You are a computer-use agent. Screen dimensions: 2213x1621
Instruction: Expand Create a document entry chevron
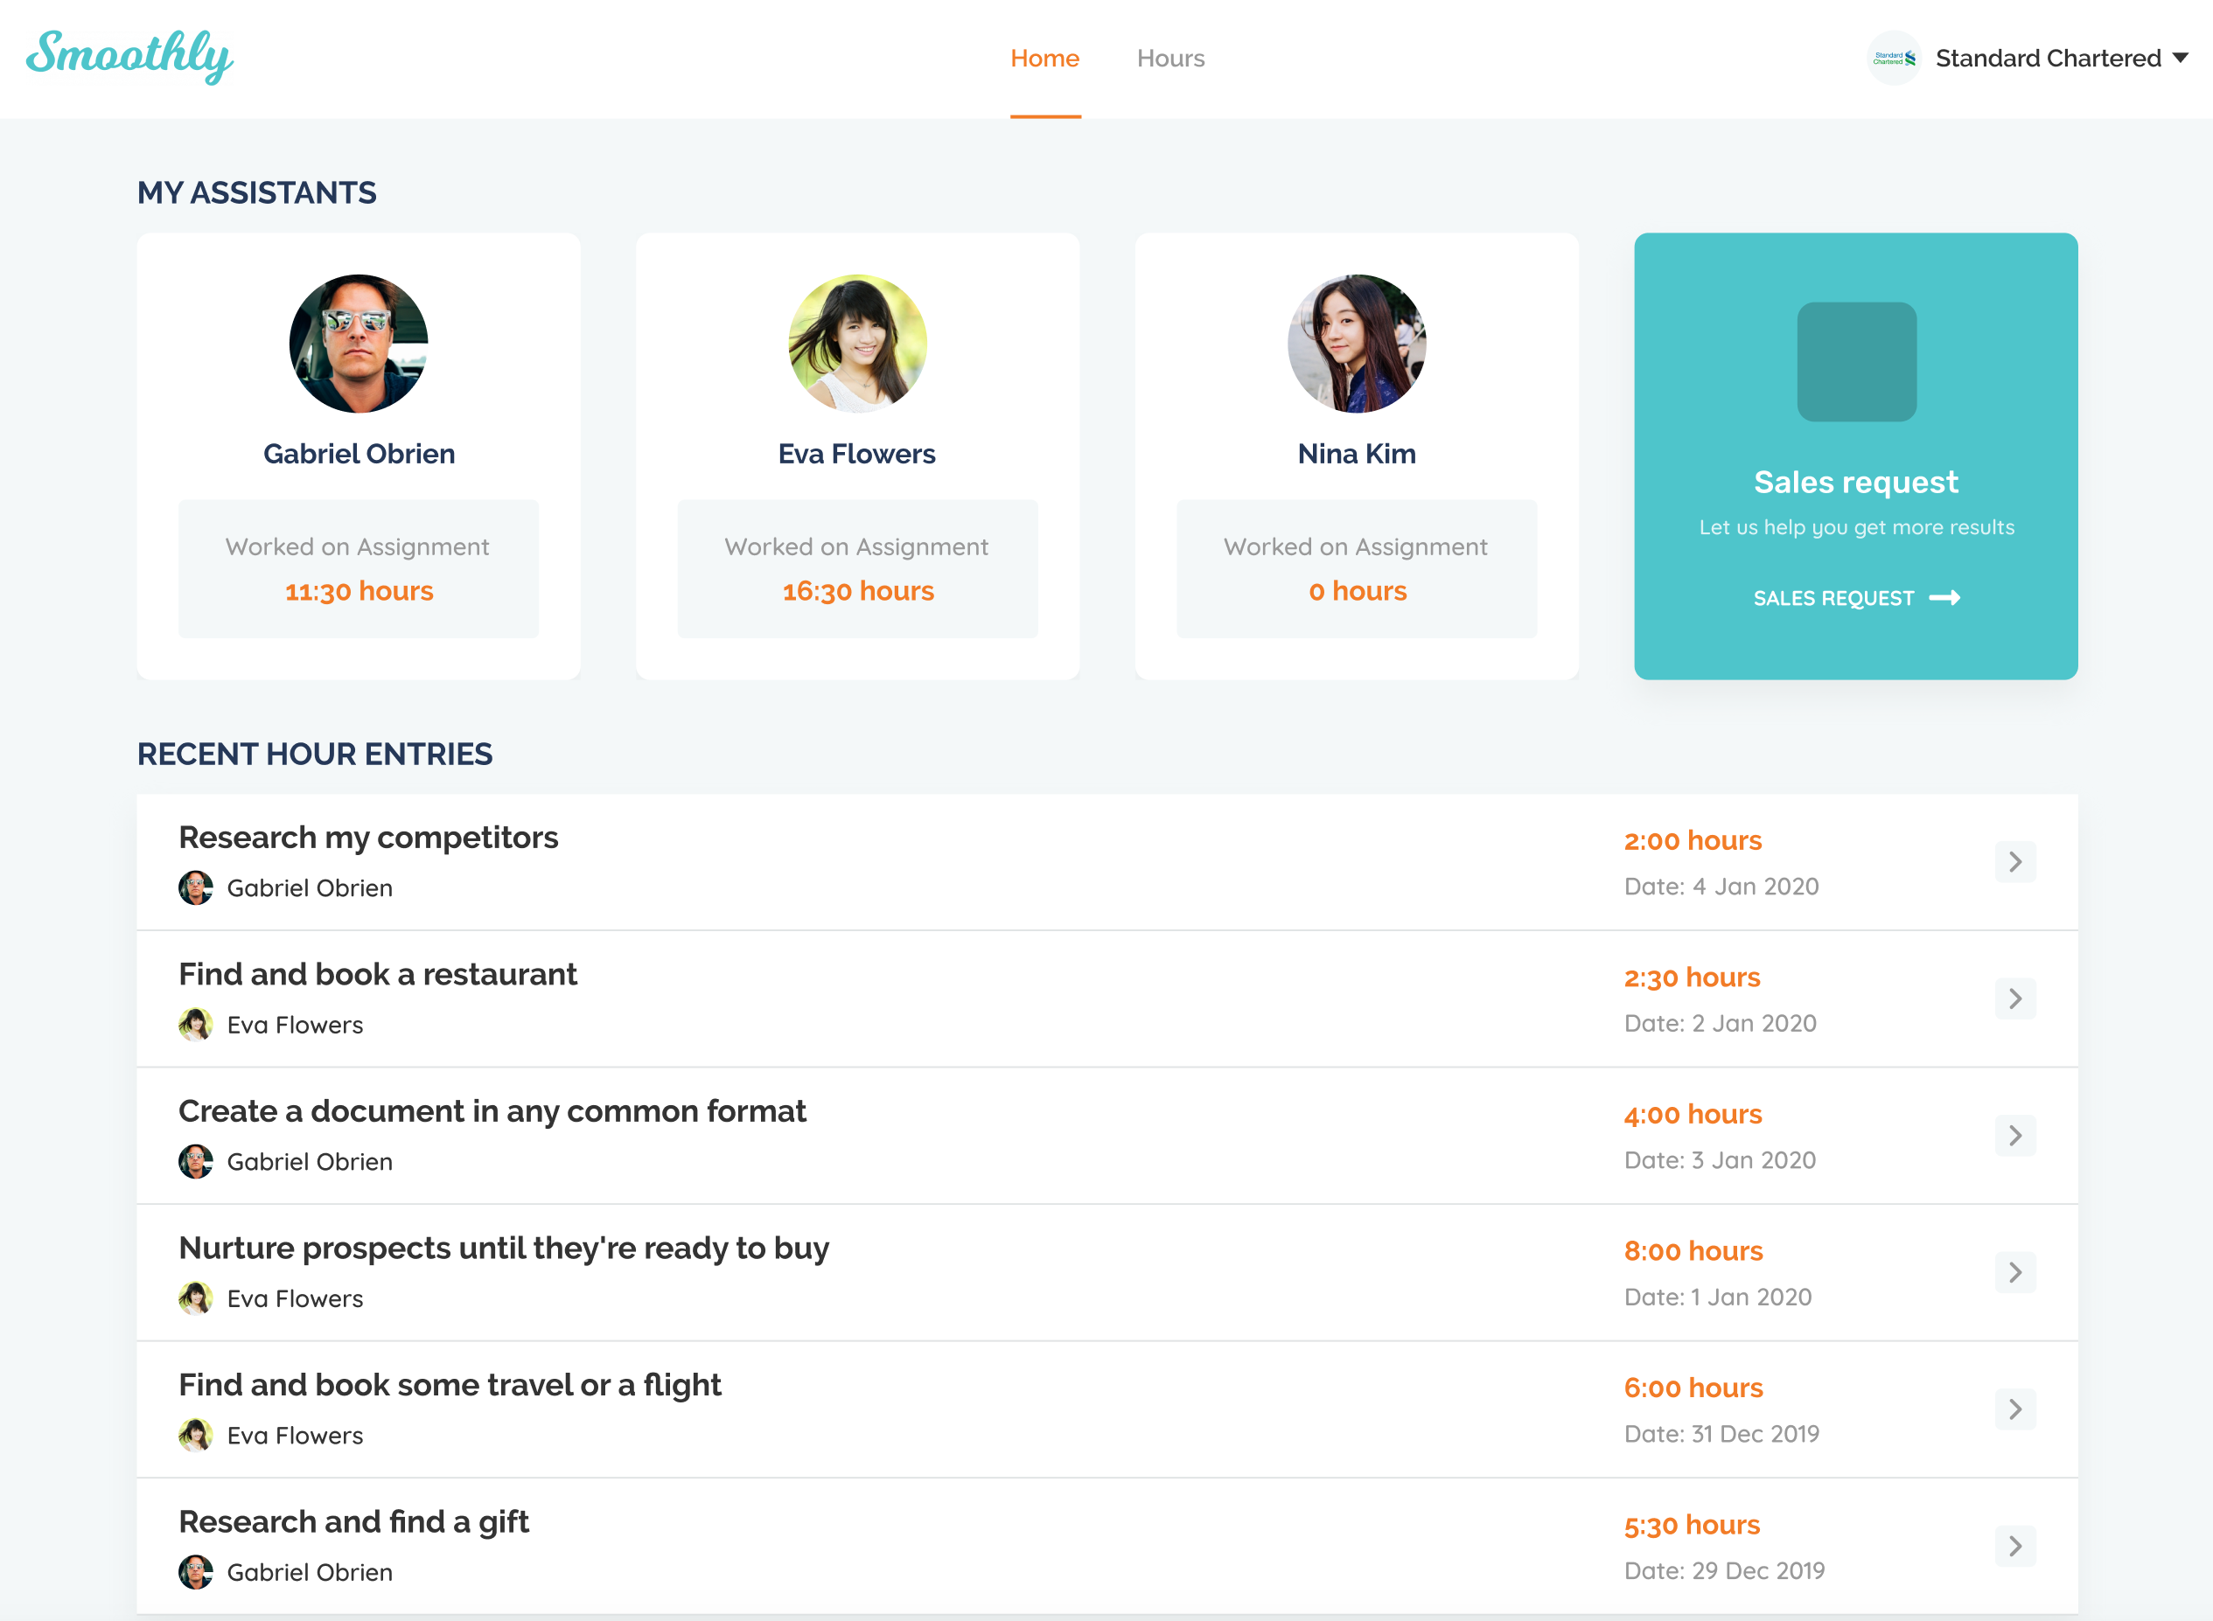click(x=2014, y=1135)
